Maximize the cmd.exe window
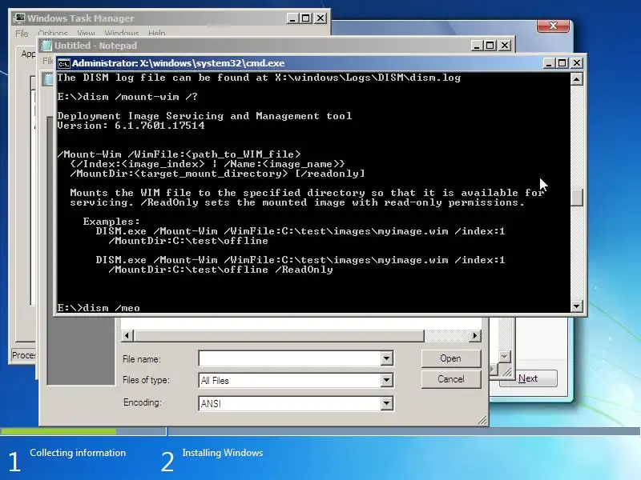641x480 pixels. (x=562, y=63)
